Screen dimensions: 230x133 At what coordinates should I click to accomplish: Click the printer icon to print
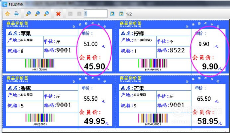click(x=16, y=14)
